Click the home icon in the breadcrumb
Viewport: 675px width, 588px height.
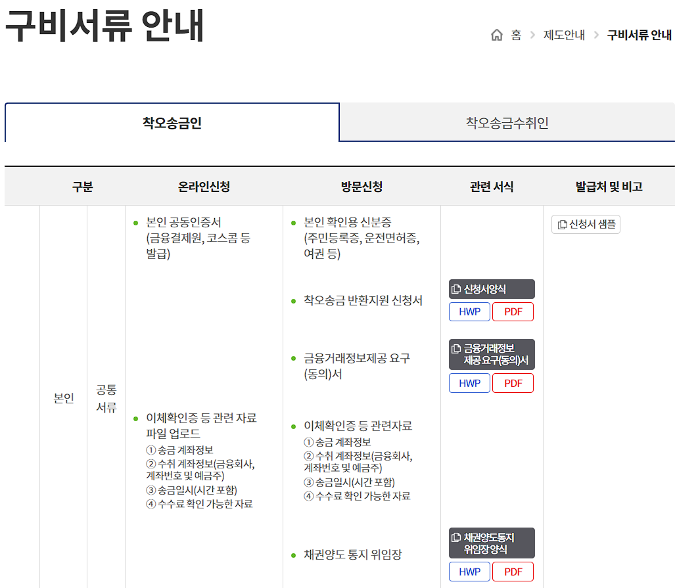[x=498, y=35]
